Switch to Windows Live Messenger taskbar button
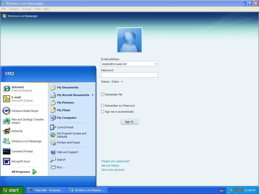Screen dimensions: 259x194 pos(88,190)
